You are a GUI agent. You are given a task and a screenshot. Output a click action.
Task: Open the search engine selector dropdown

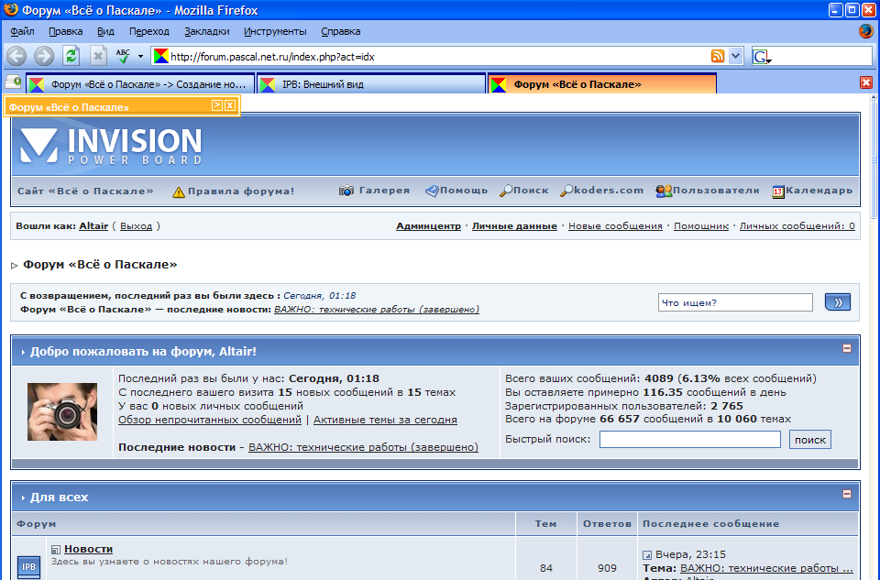[763, 57]
